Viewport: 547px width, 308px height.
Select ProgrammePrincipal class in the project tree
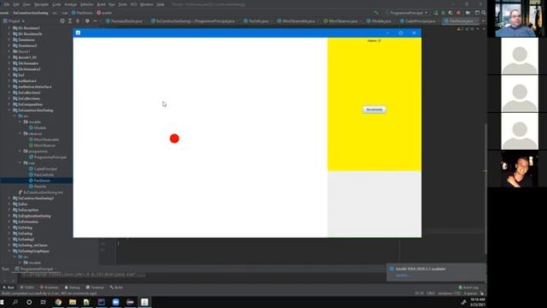pos(48,157)
